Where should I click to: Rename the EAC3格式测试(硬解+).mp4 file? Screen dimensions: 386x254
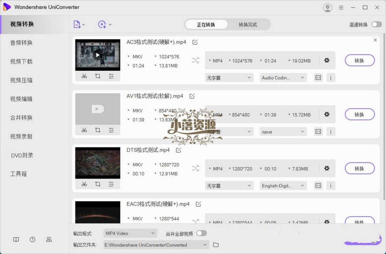coord(198,204)
